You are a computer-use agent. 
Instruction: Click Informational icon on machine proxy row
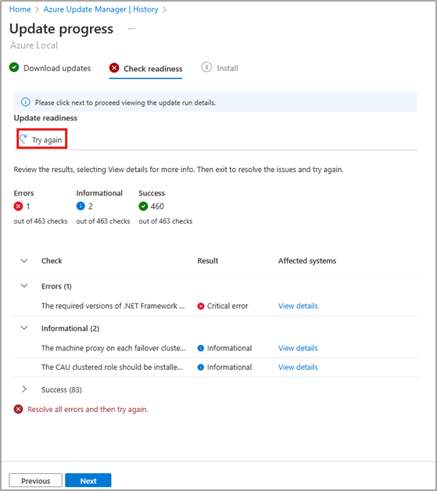(x=201, y=348)
